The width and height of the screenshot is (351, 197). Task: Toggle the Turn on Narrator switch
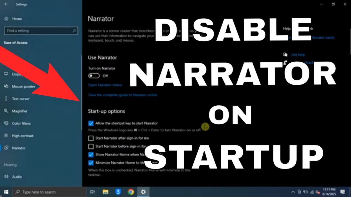pyautogui.click(x=94, y=76)
